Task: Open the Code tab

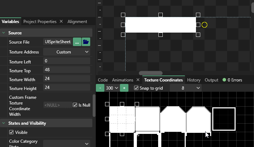Action: [x=103, y=80]
